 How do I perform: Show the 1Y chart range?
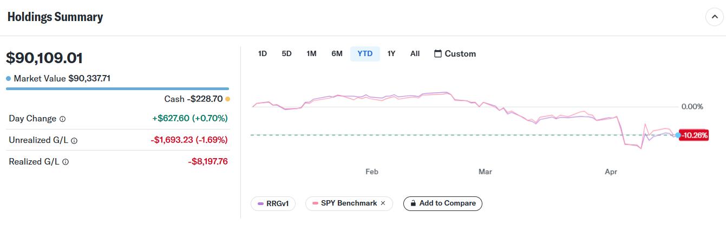click(x=391, y=54)
